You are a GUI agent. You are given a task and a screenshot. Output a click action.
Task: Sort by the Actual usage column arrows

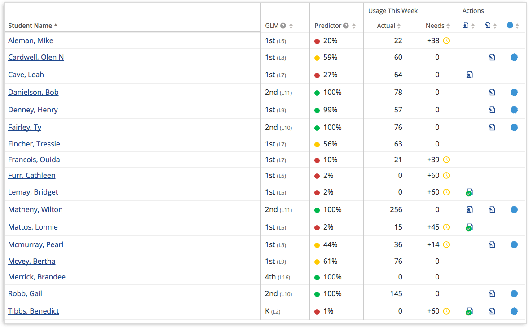[399, 26]
